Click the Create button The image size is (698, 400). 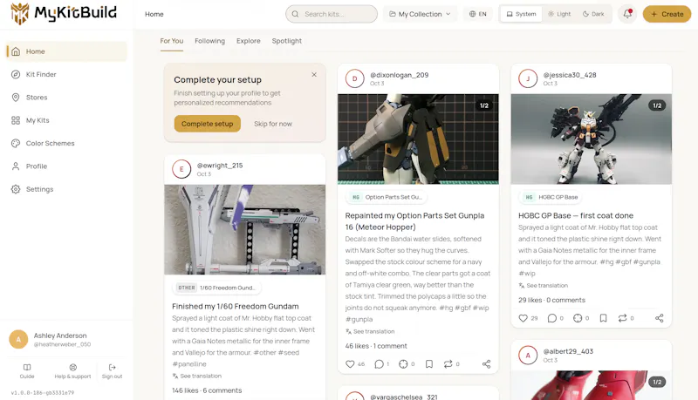(667, 14)
